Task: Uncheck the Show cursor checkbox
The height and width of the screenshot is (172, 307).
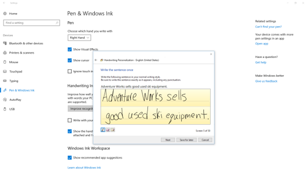Action: 70,60
